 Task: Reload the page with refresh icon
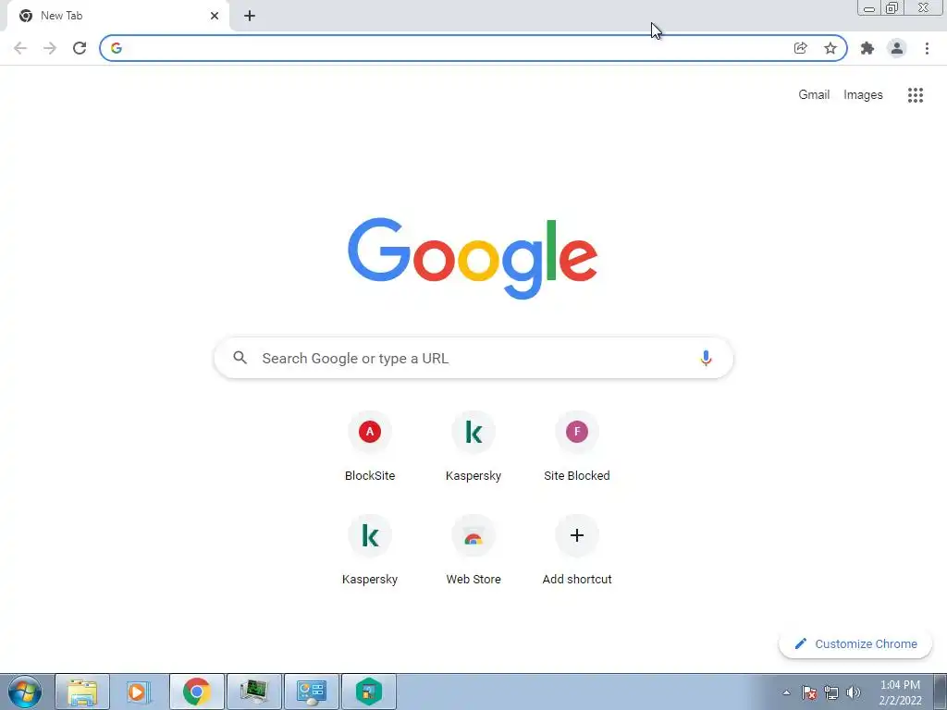click(x=80, y=48)
